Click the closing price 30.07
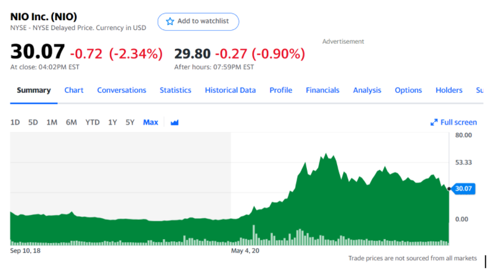This screenshot has width=493, height=271. 38,52
